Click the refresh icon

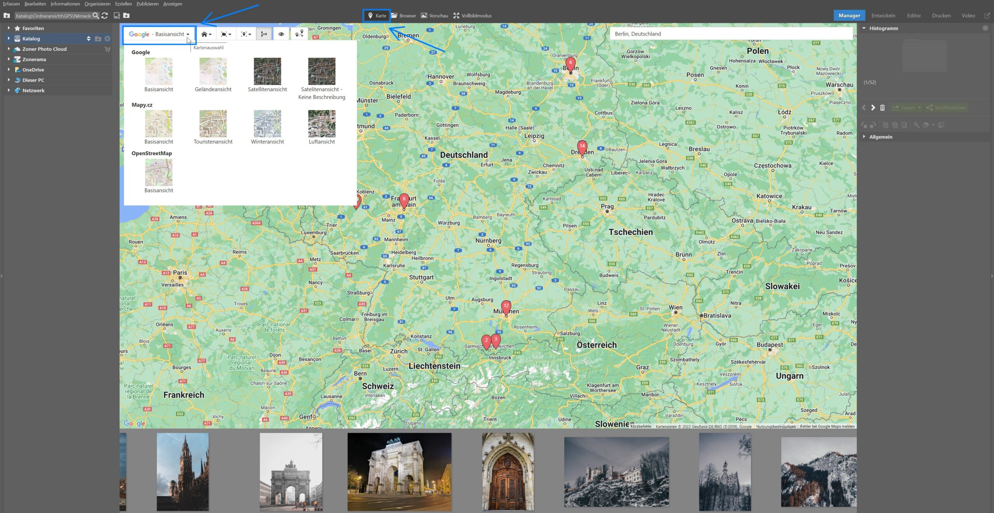[x=104, y=16]
